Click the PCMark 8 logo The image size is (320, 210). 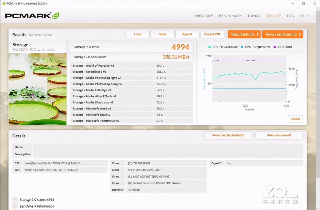pyautogui.click(x=32, y=15)
